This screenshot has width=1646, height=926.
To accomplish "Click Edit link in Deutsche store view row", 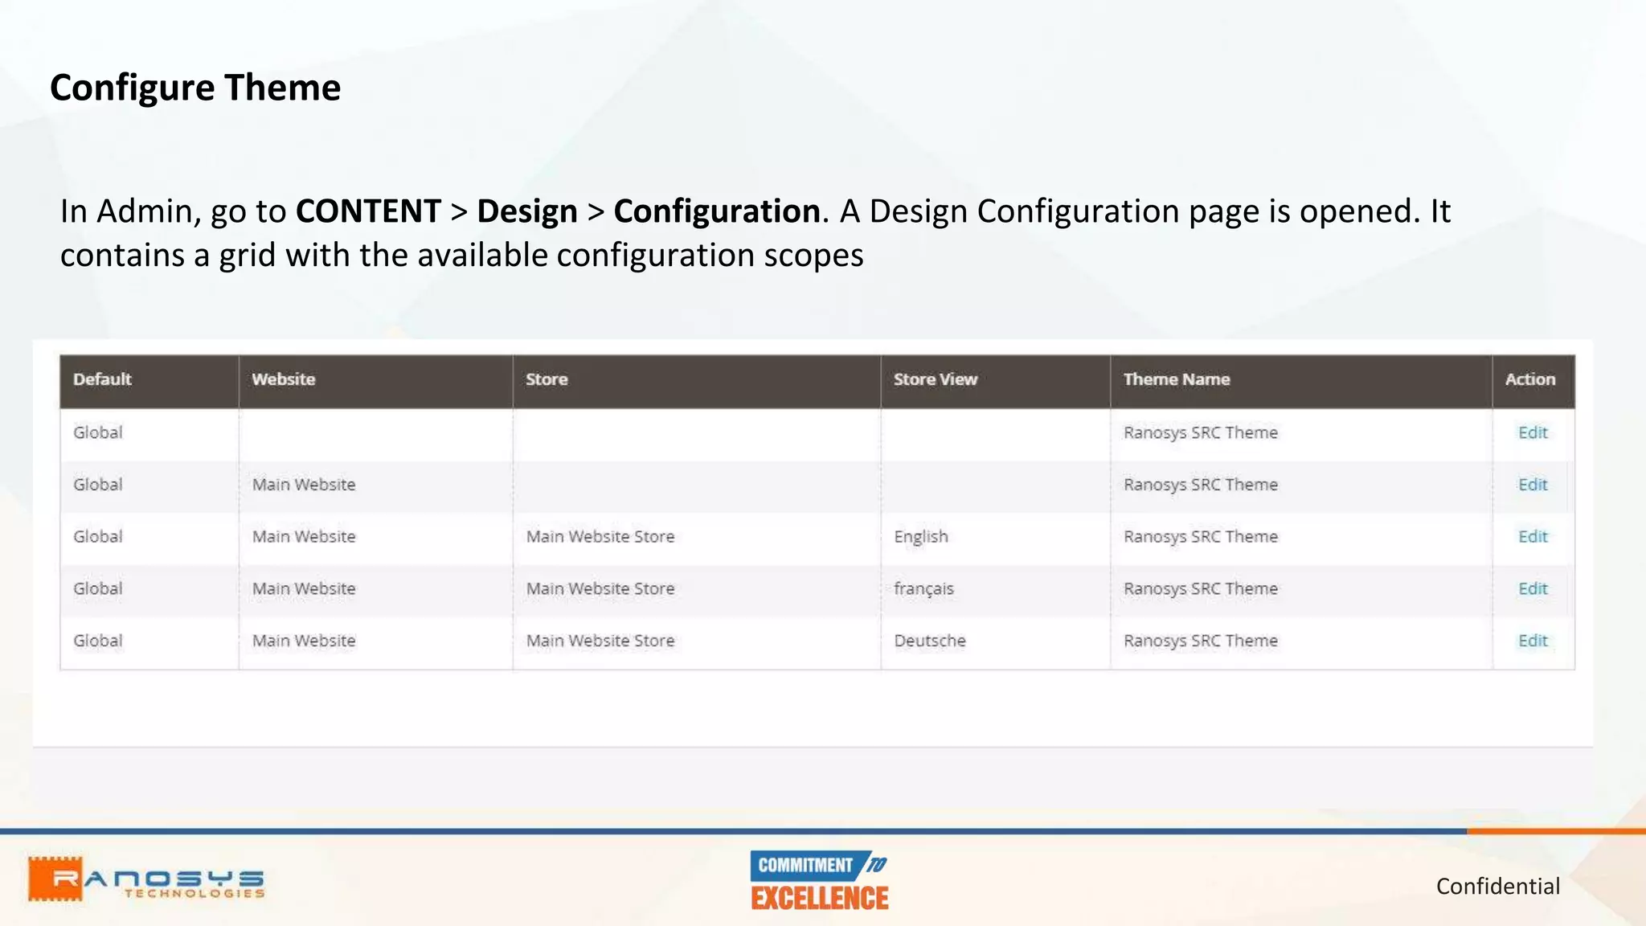I will coord(1533,641).
